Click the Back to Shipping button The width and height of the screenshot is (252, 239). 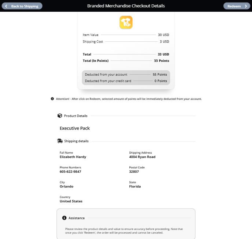[x=22, y=6]
